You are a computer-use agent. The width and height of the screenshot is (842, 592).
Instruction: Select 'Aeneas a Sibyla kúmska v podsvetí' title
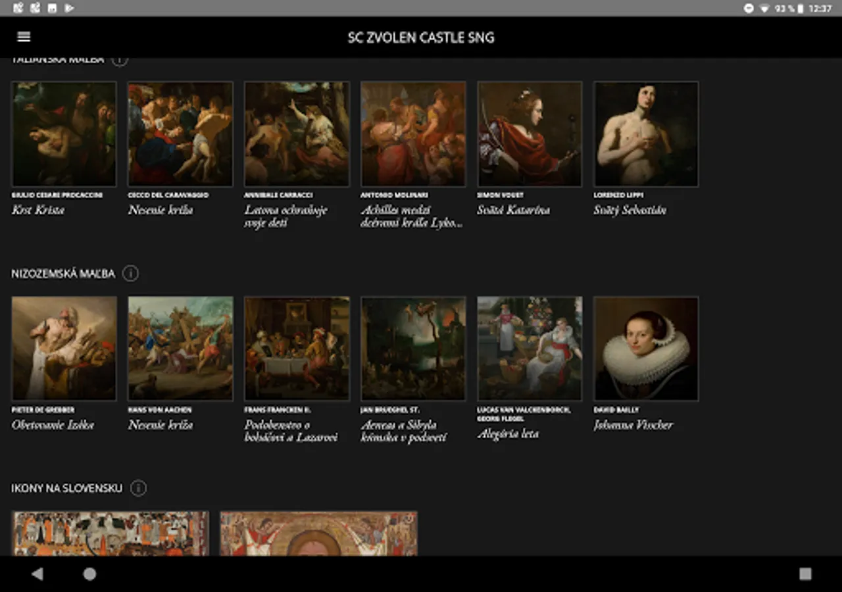pyautogui.click(x=404, y=431)
